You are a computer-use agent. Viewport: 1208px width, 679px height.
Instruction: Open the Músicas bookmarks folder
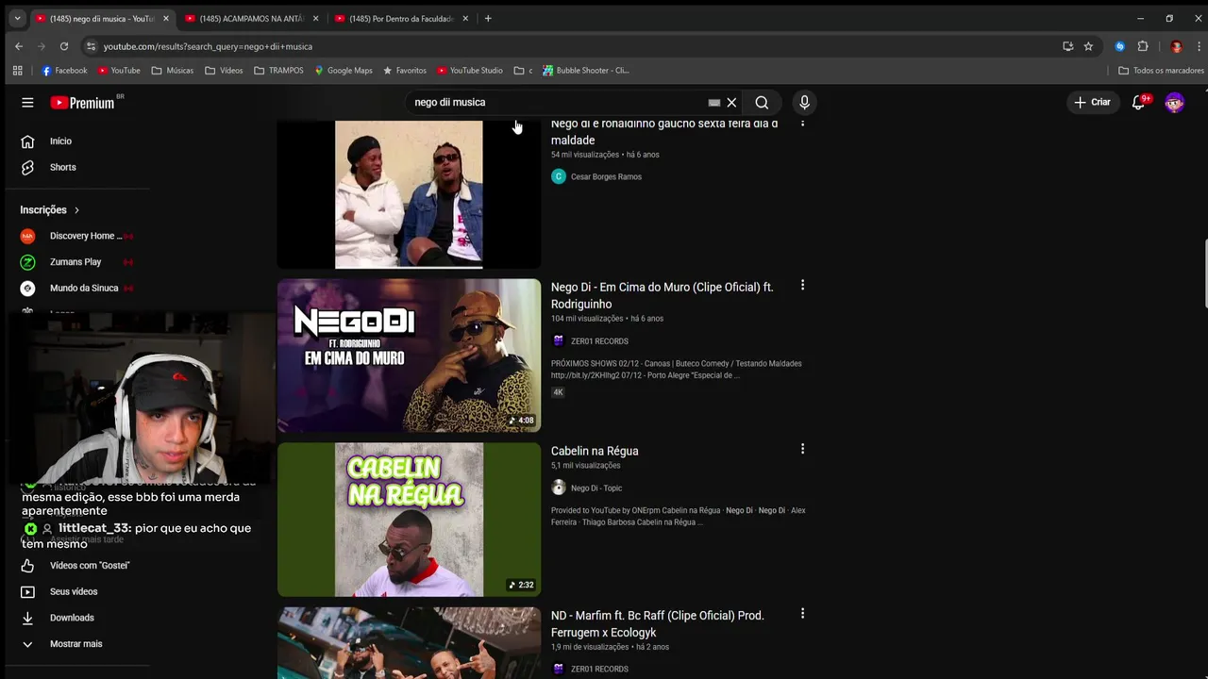(x=173, y=70)
